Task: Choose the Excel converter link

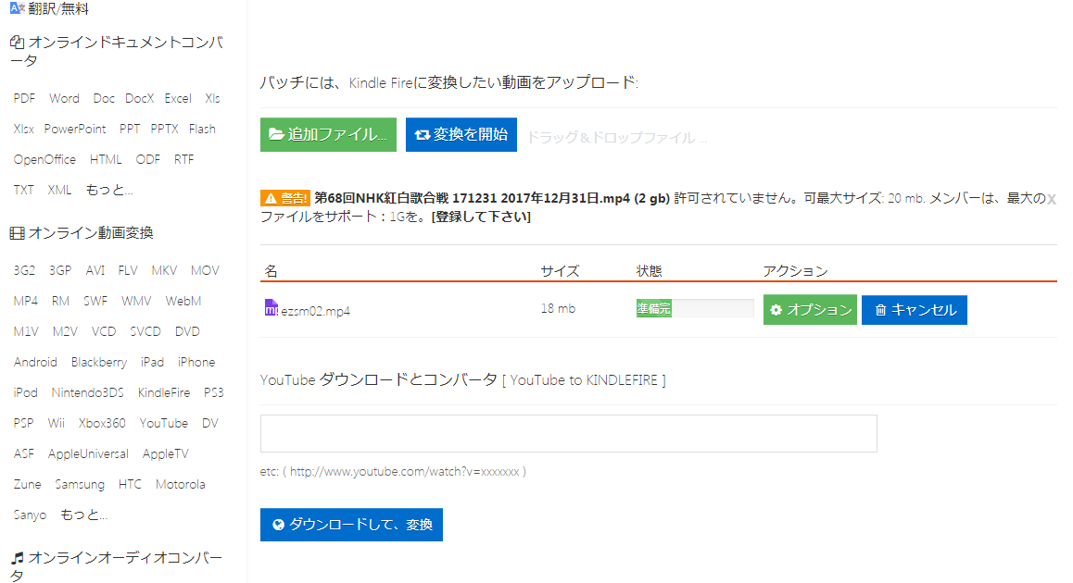Action: [178, 98]
